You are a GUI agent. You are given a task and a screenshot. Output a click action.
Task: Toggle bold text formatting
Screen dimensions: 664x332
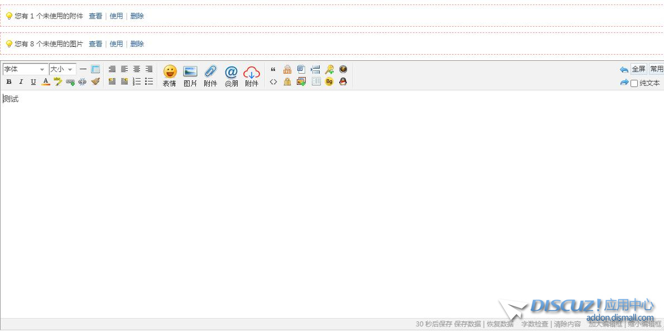(9, 82)
